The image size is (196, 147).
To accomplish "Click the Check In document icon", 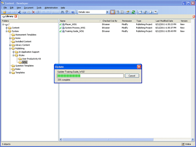I will [141, 12].
